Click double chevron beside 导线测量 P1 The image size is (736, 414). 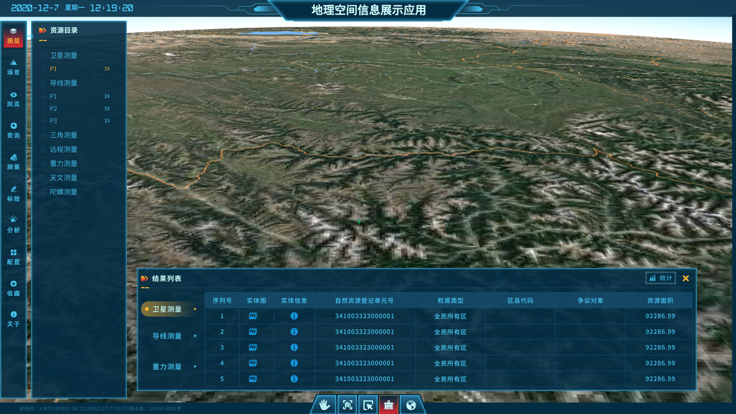tap(107, 96)
